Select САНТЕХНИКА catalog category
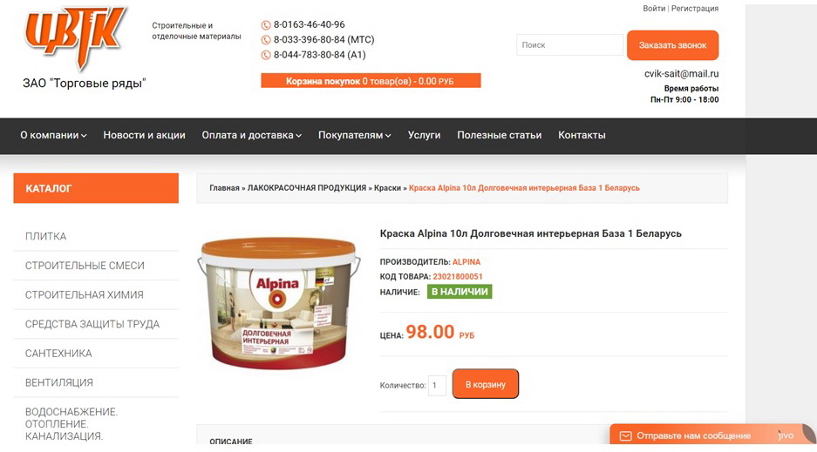 (58, 354)
